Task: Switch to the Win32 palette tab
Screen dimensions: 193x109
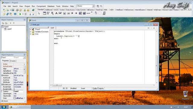Action: tap(55, 10)
